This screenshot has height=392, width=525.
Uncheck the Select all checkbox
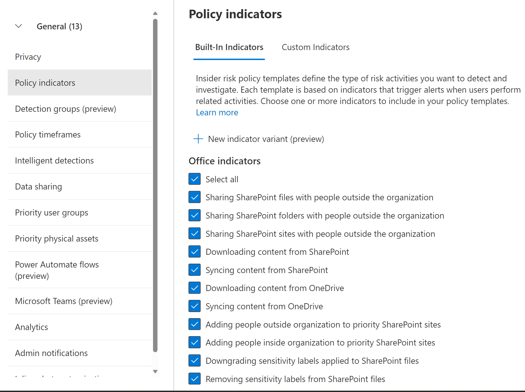click(x=195, y=179)
